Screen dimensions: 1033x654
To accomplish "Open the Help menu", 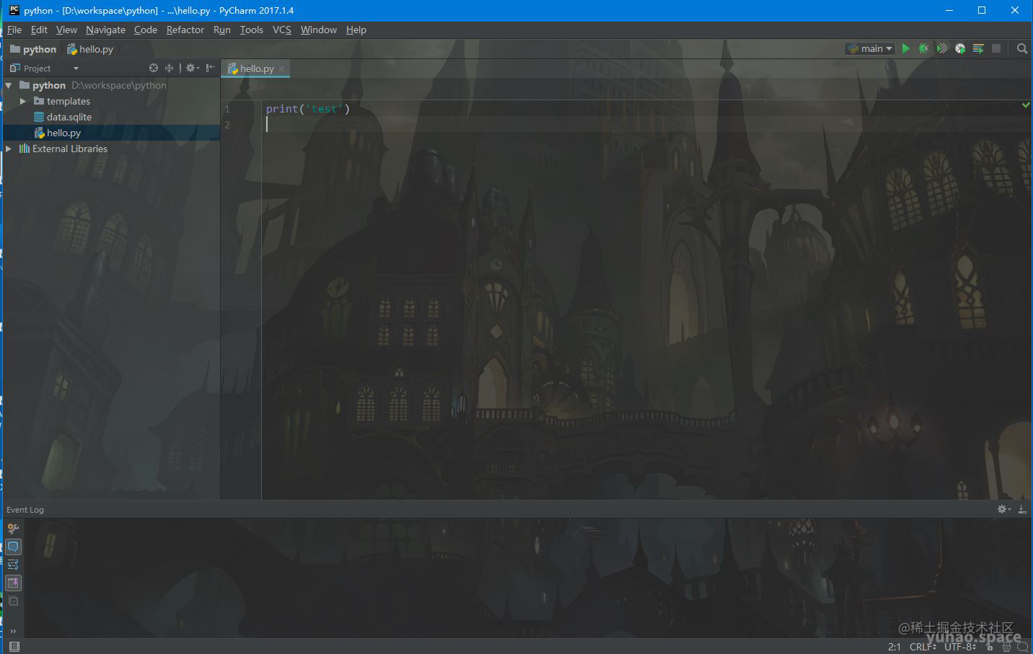I will 356,30.
